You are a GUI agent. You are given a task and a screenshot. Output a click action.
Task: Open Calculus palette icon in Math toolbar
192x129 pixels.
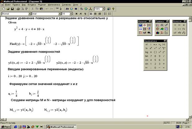click(x=145, y=29)
